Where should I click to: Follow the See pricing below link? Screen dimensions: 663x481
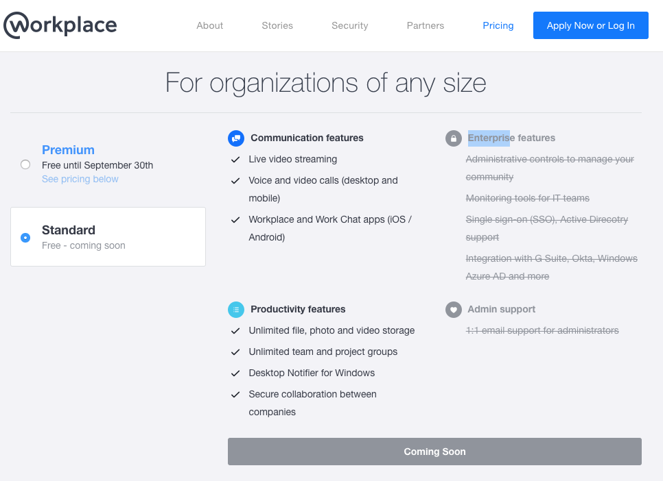(80, 179)
